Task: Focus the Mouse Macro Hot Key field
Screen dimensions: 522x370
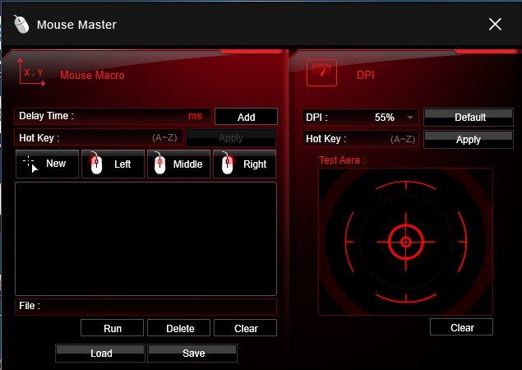Action: pos(99,137)
